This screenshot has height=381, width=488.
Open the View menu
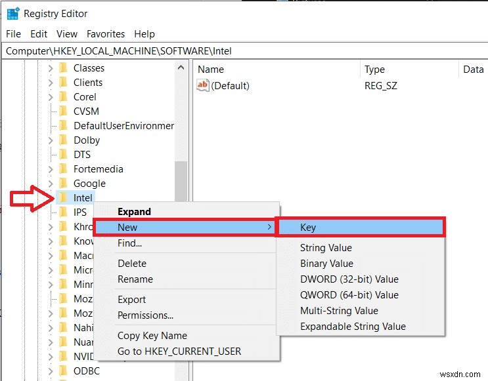pos(67,34)
